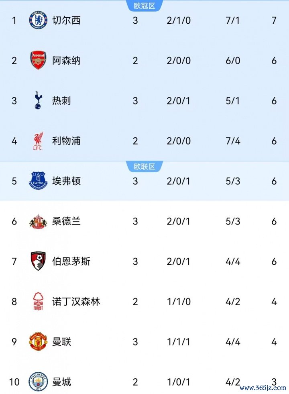Open team name 阿森纳
Screen dimensions: 289x394
coord(66,61)
